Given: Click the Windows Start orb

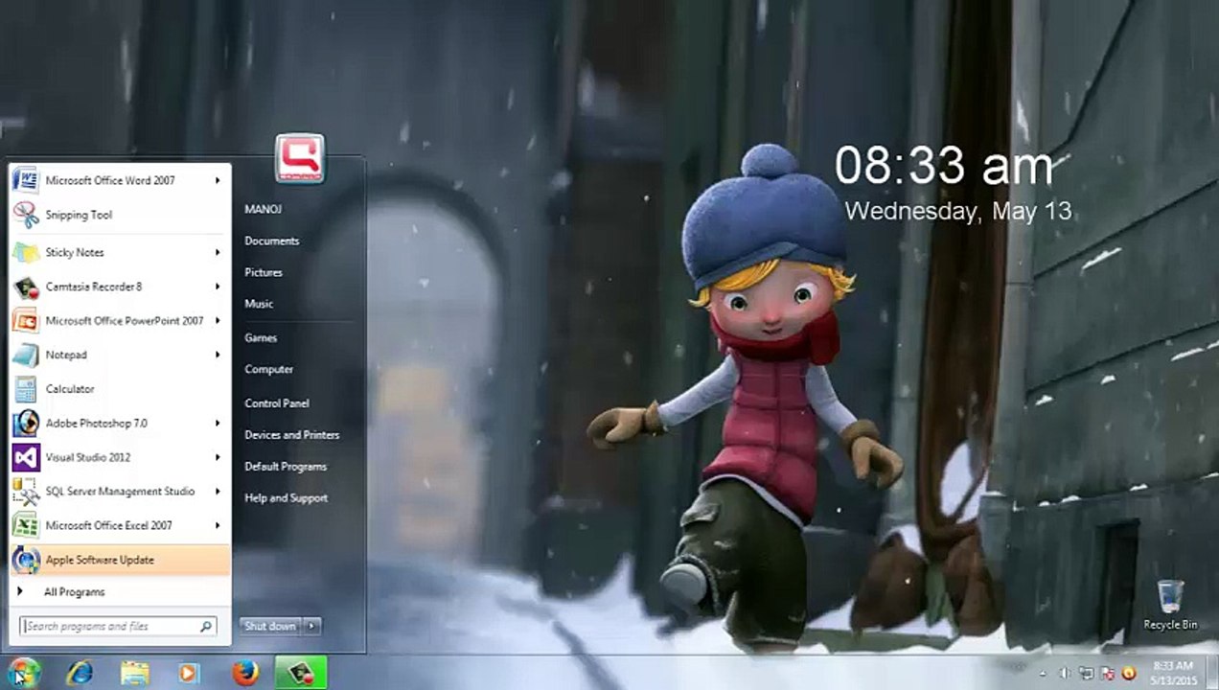Looking at the screenshot, I should [23, 673].
